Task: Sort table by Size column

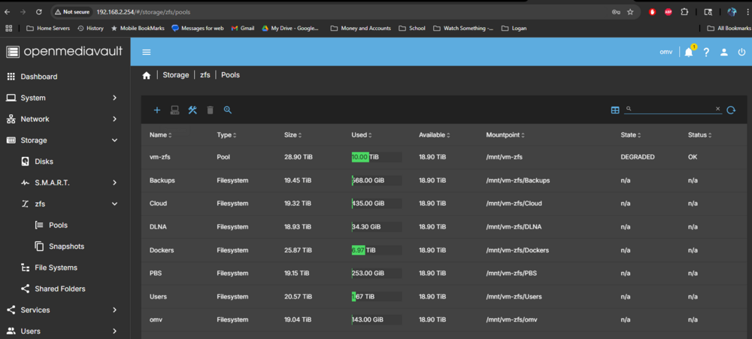Action: click(293, 135)
